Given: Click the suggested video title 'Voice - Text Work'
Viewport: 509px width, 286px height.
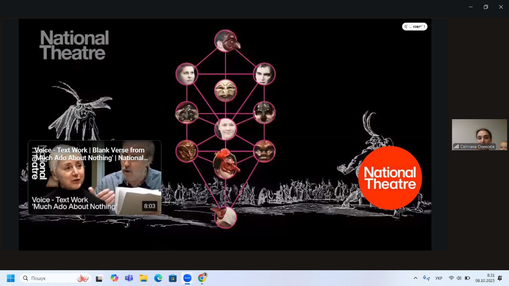Looking at the screenshot, I should tap(89, 154).
